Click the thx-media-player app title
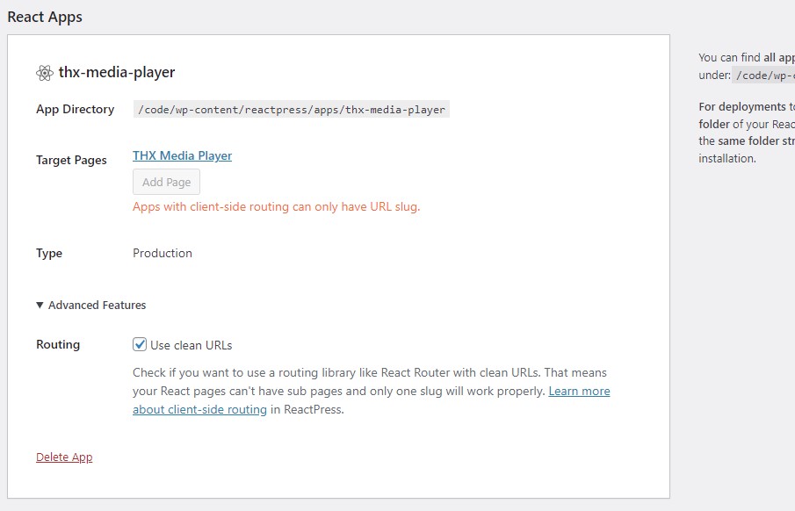Screen dimensions: 795x511 click(x=117, y=73)
